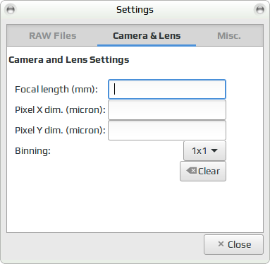
Task: Focus the Focal length (mm) input field
Action: coord(167,90)
